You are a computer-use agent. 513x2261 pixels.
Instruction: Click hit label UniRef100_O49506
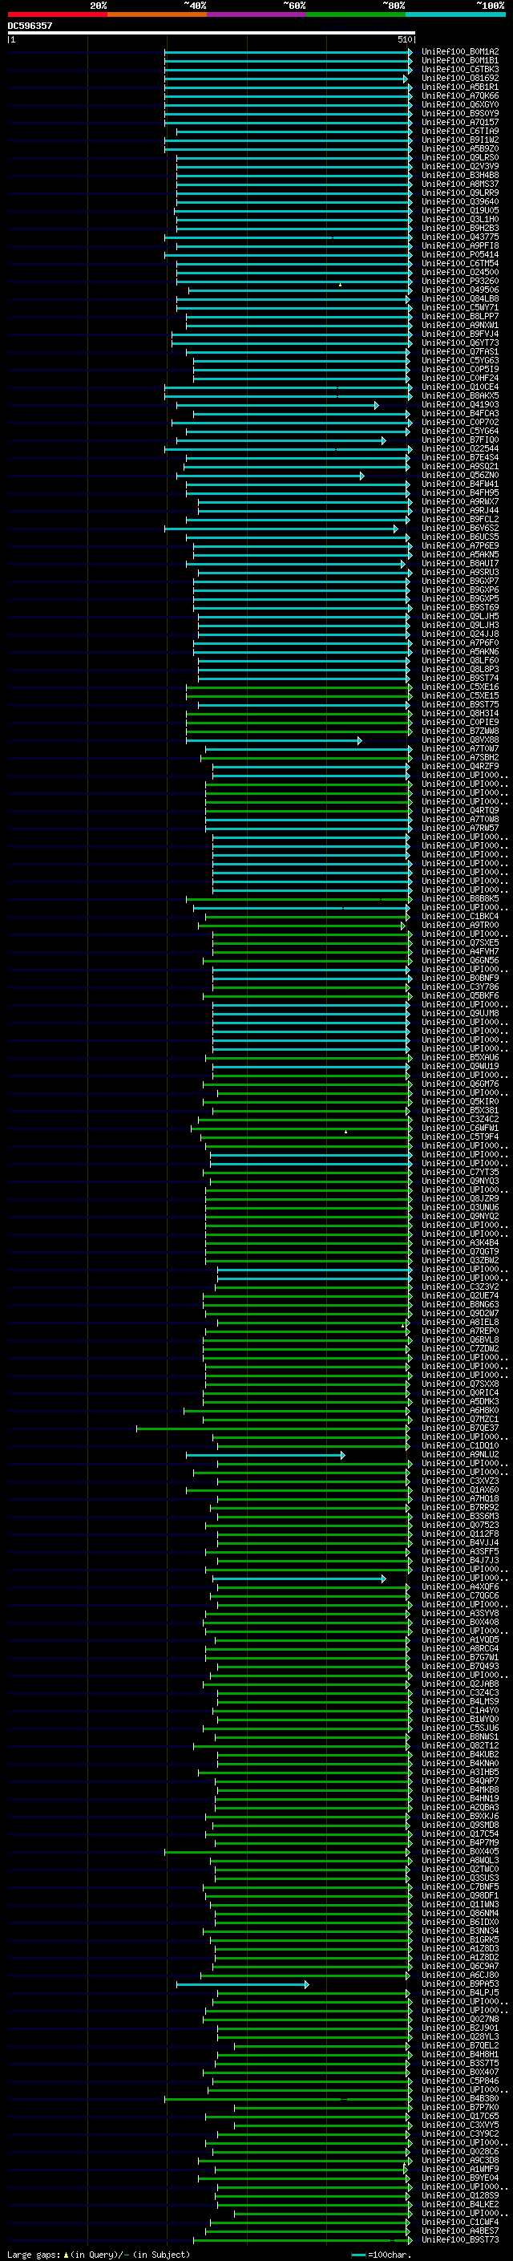coord(460,290)
